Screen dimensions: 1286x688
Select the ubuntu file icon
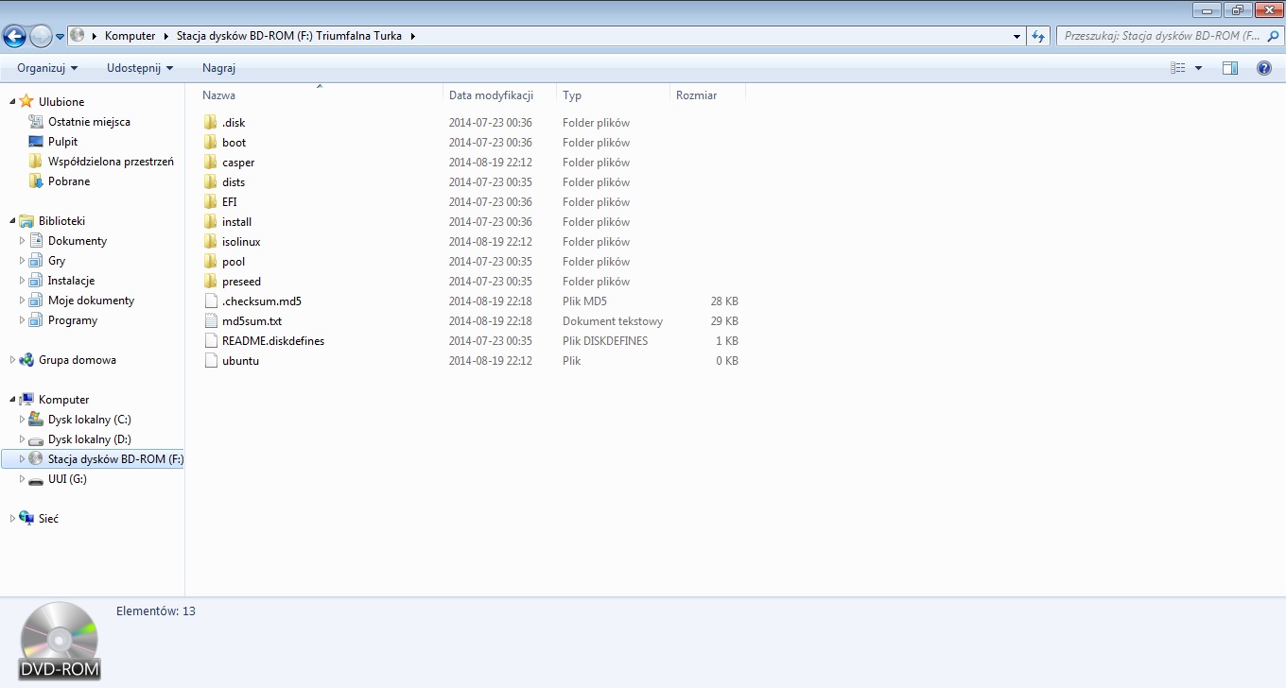(211, 361)
